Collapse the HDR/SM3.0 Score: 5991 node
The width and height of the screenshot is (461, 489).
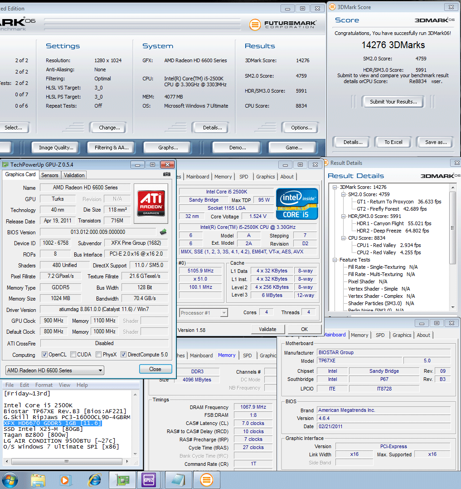343,217
